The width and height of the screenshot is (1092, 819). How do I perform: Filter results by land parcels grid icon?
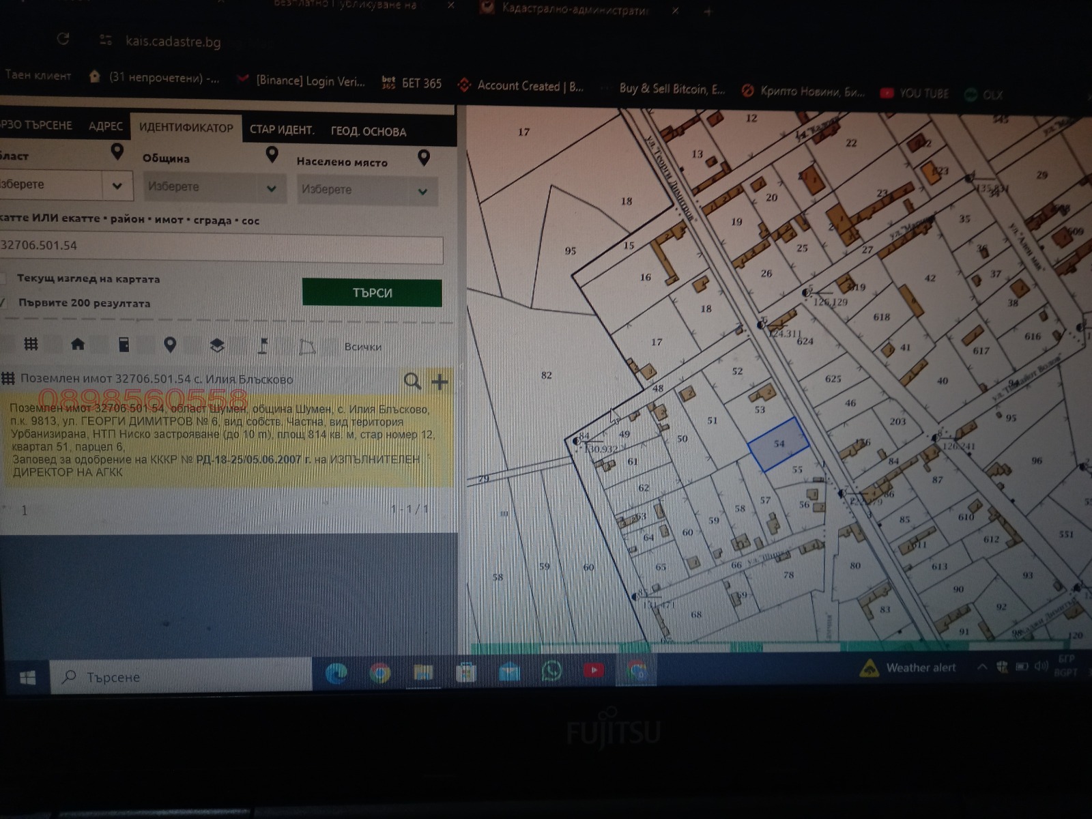tap(31, 344)
